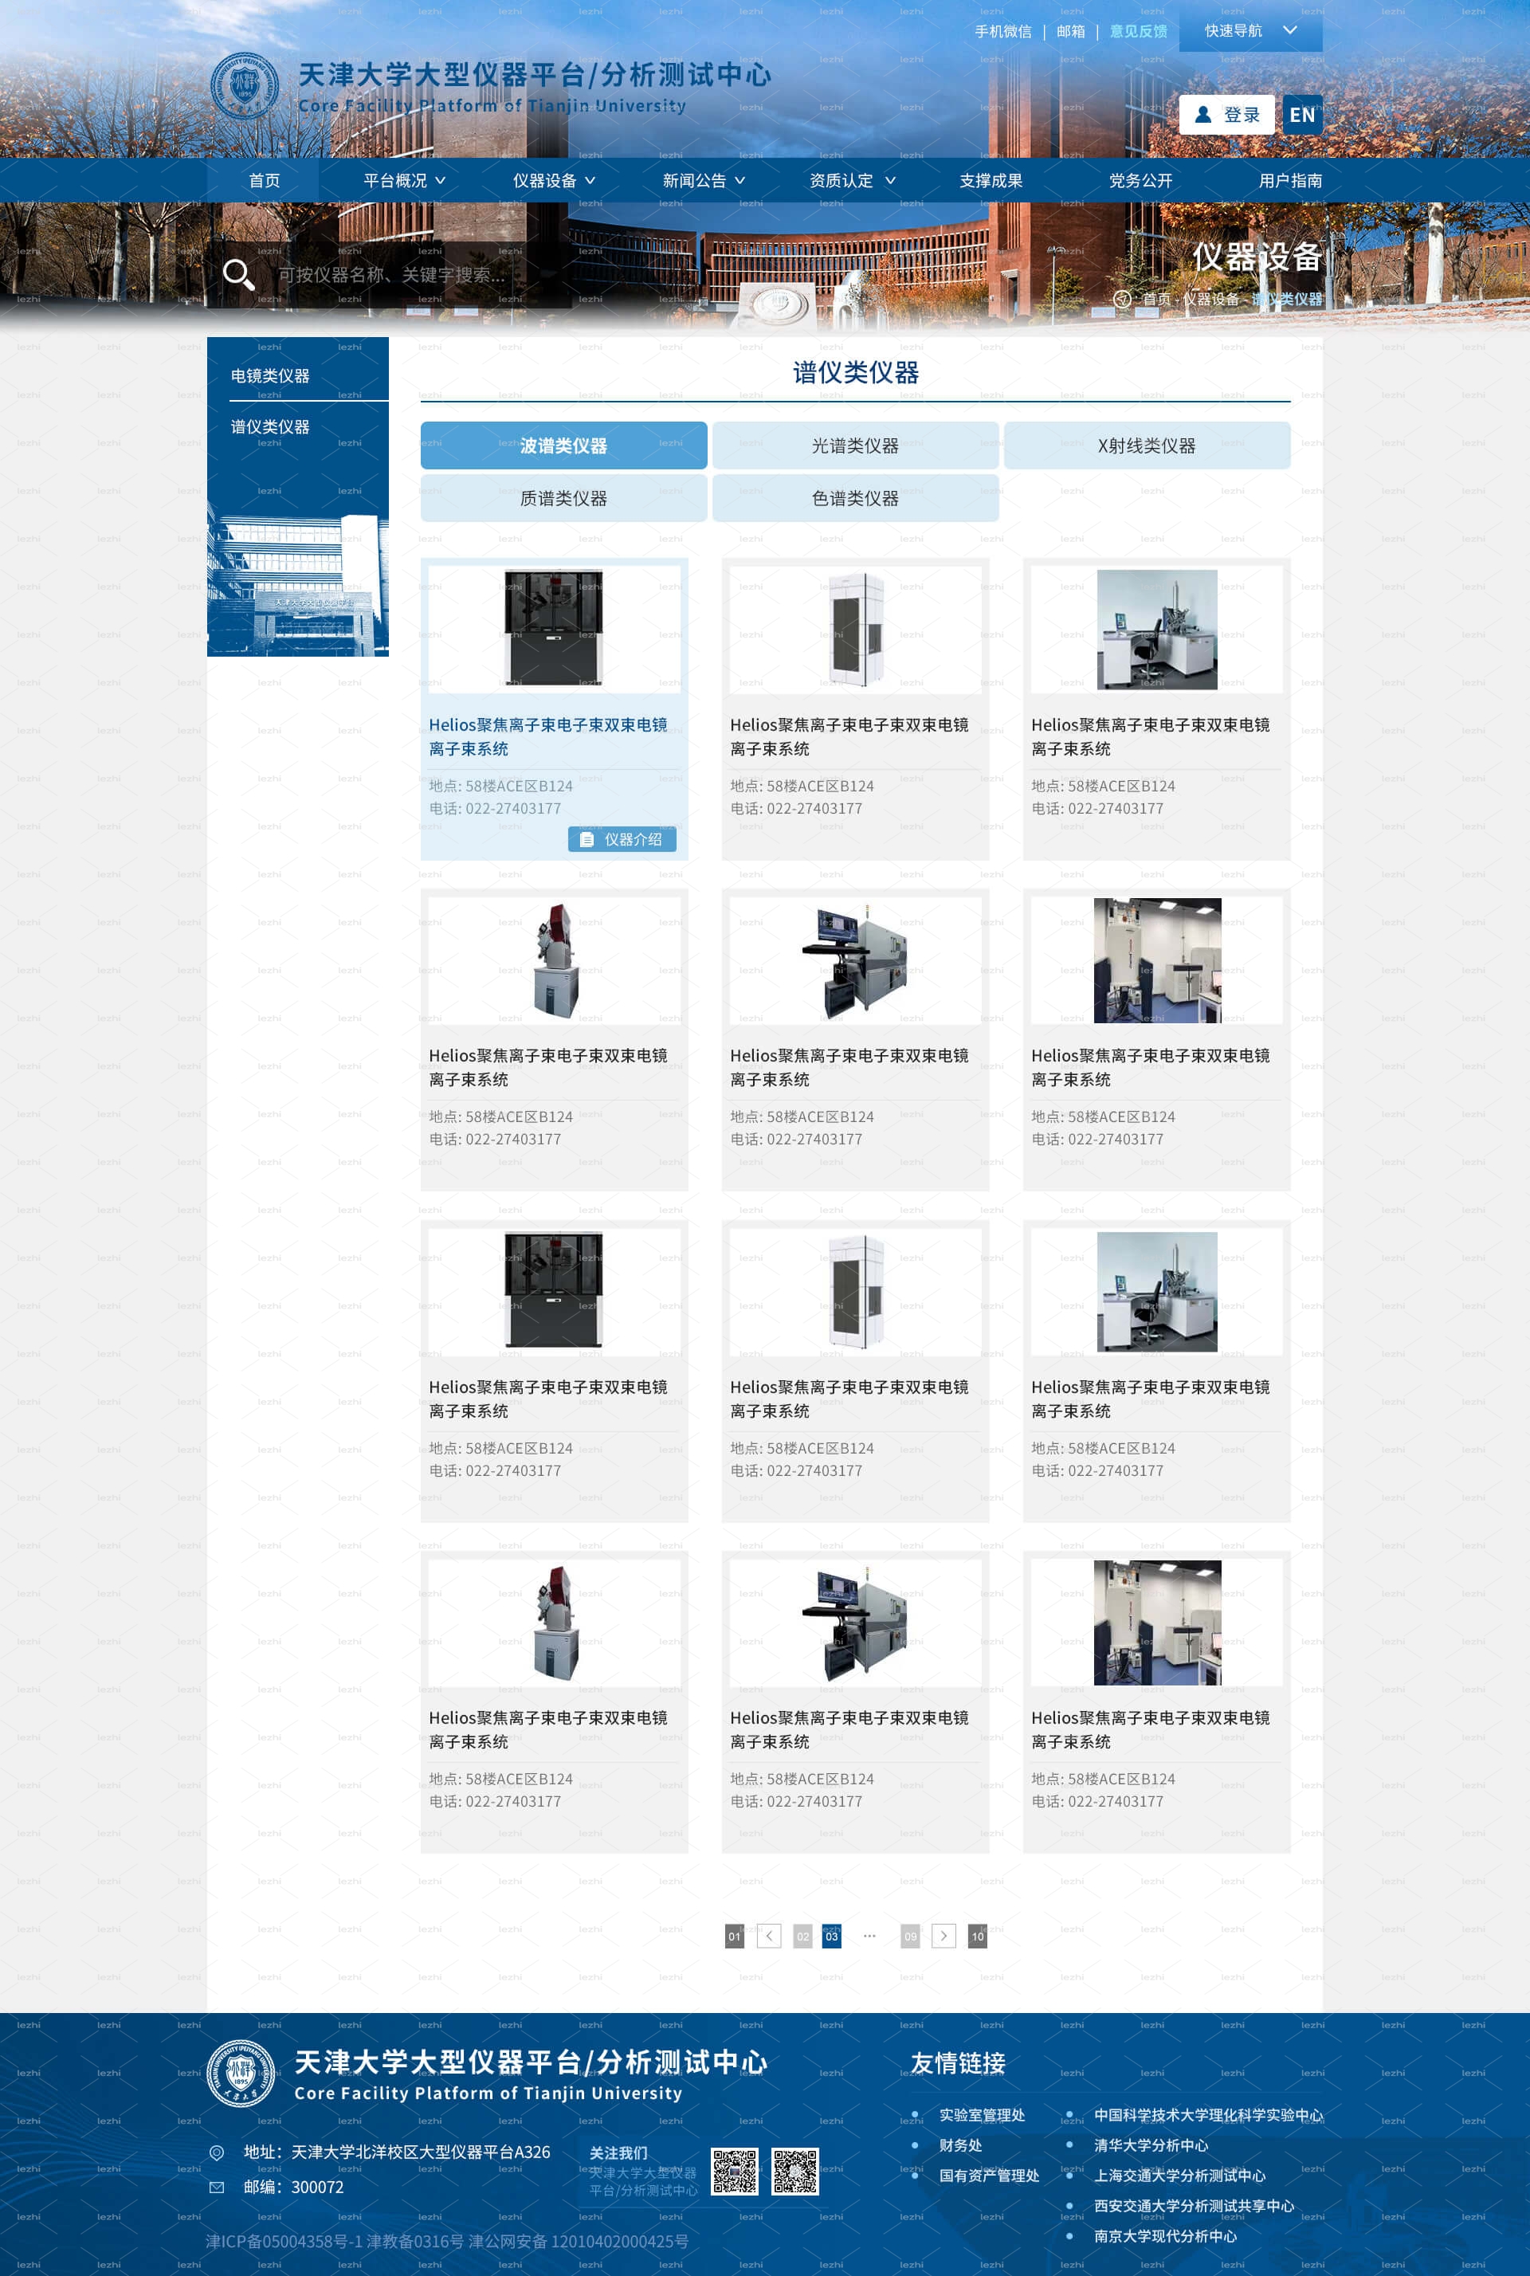Go to the next page arrow

coord(943,1936)
